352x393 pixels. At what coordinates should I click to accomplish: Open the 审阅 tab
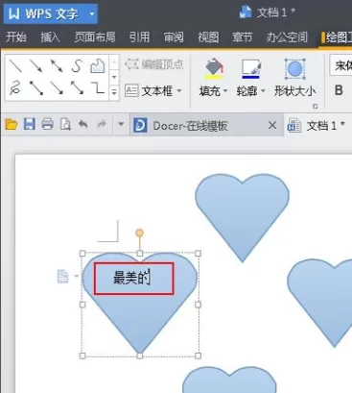pos(174,37)
